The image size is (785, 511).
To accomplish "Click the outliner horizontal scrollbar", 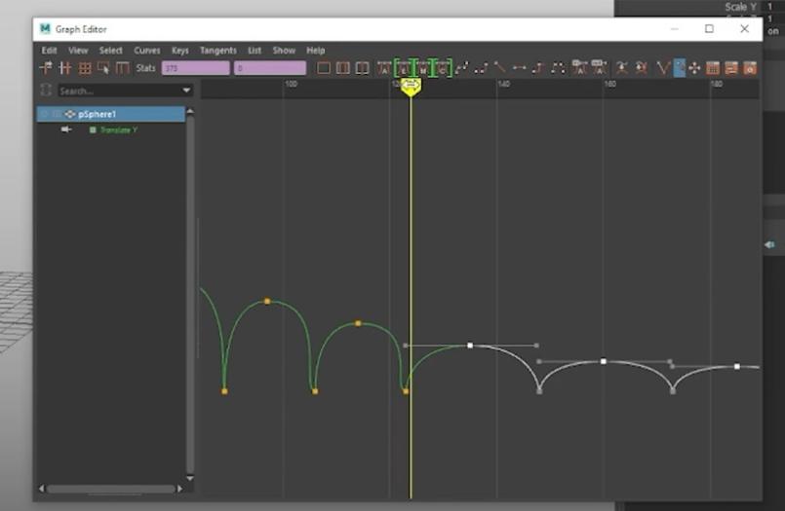I will 110,489.
